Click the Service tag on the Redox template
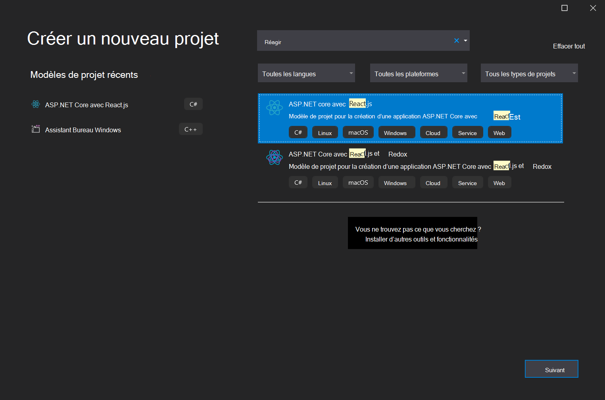Viewport: 605px width, 400px height. (x=467, y=182)
